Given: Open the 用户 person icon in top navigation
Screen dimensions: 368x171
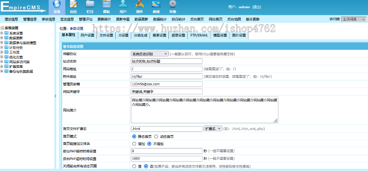Looking at the screenshot, I should point(123,4).
